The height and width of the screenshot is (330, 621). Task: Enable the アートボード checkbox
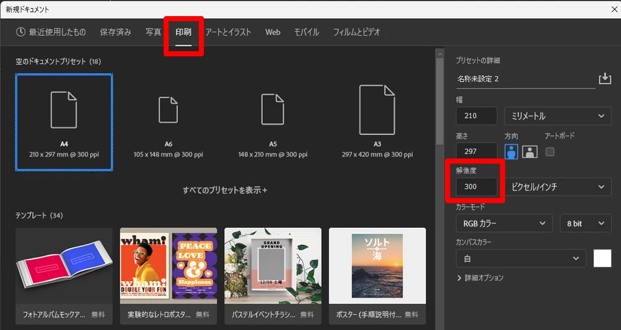click(x=550, y=152)
